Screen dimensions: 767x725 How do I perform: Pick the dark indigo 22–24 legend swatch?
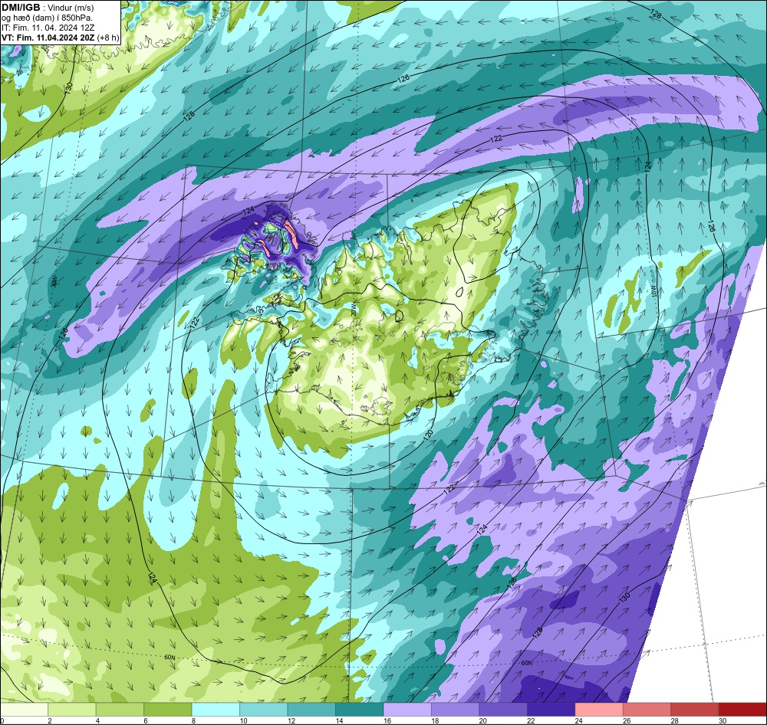(x=551, y=710)
